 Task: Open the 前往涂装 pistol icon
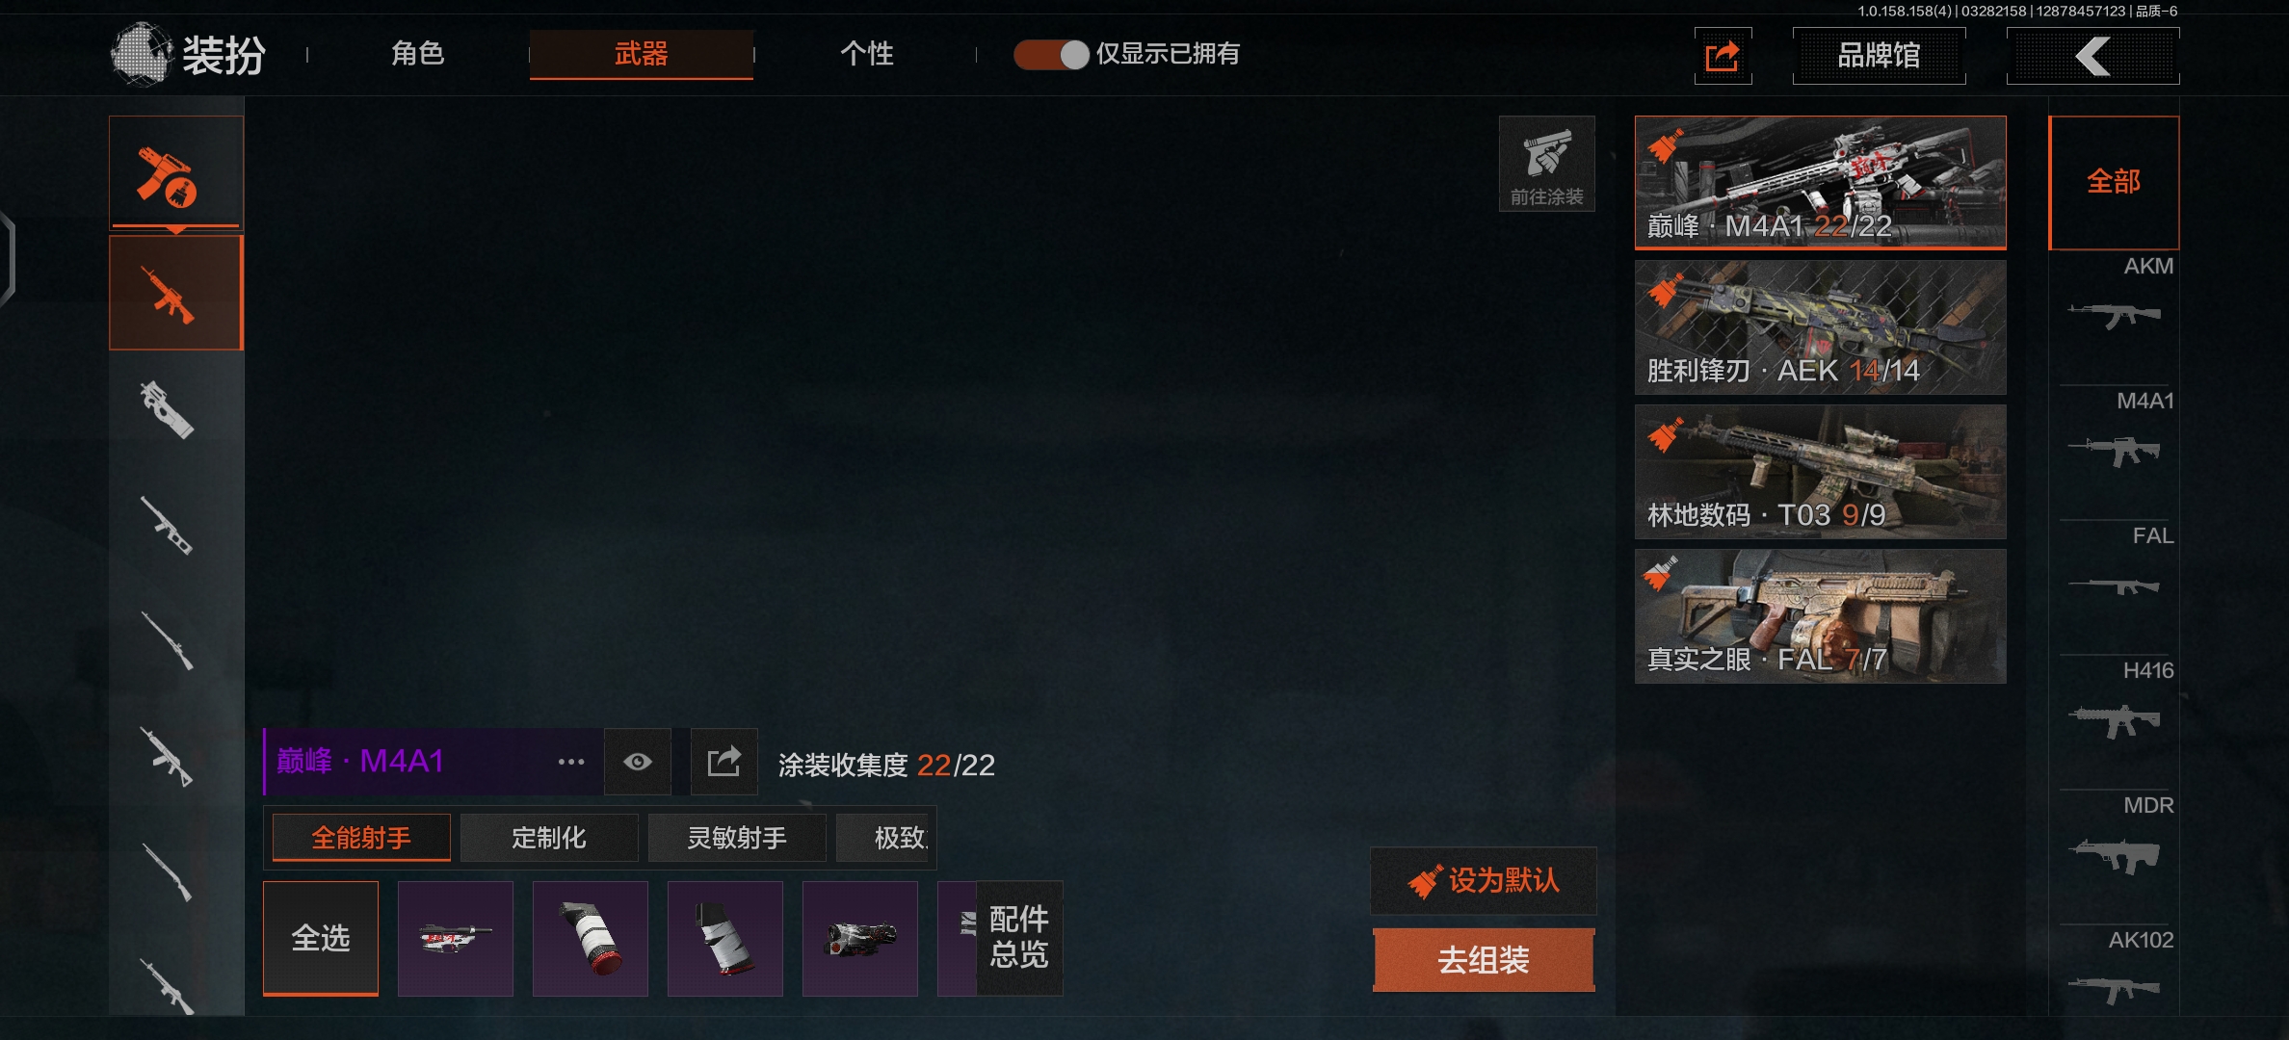[x=1546, y=164]
